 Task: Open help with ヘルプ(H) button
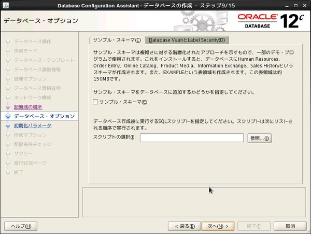click(21, 226)
